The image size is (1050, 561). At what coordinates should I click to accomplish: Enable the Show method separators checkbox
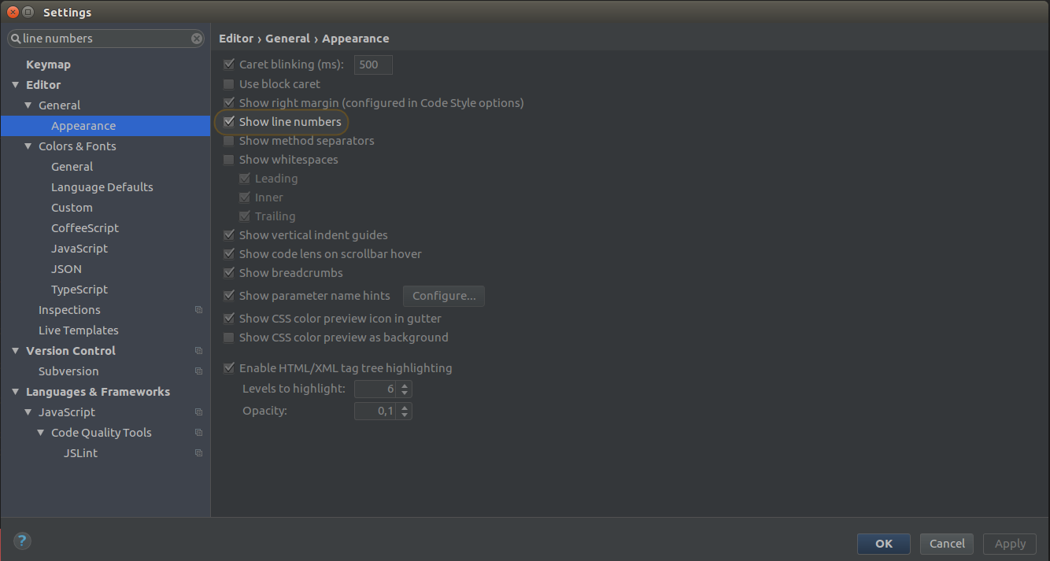tap(229, 141)
